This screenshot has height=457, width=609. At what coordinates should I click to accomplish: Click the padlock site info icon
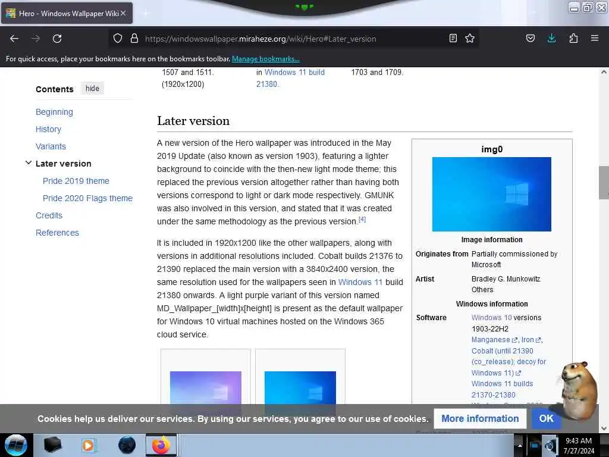coord(134,39)
